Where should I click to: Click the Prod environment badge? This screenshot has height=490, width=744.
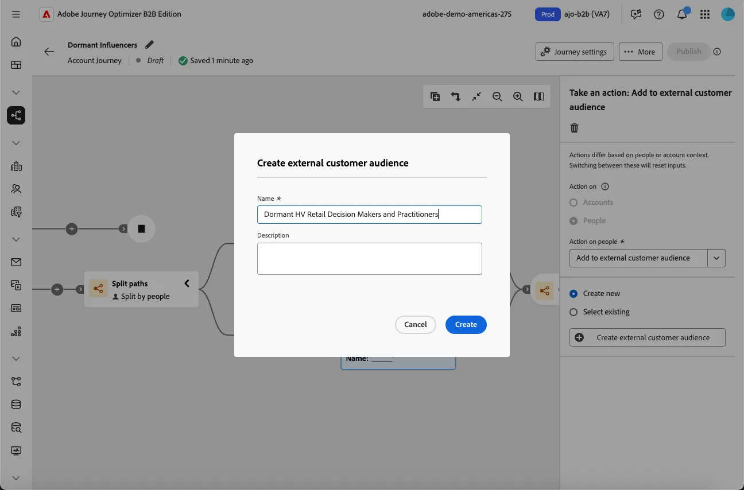[x=548, y=14]
